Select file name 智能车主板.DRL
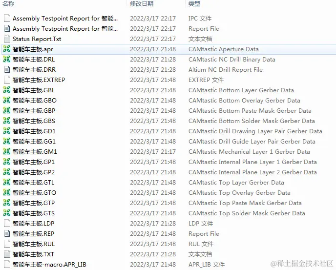336x270 pixels. click(34, 60)
